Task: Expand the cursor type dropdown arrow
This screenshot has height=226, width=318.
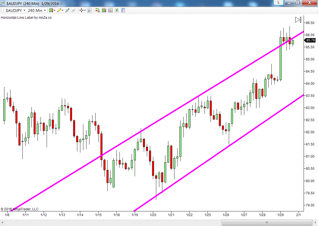Action: (x=85, y=10)
